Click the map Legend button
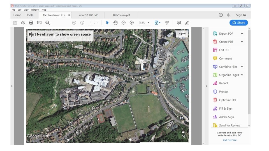Viewport: 269px width, 151px height. tap(182, 34)
